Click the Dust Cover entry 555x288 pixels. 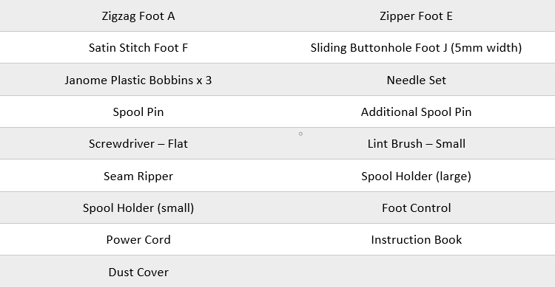tap(138, 272)
